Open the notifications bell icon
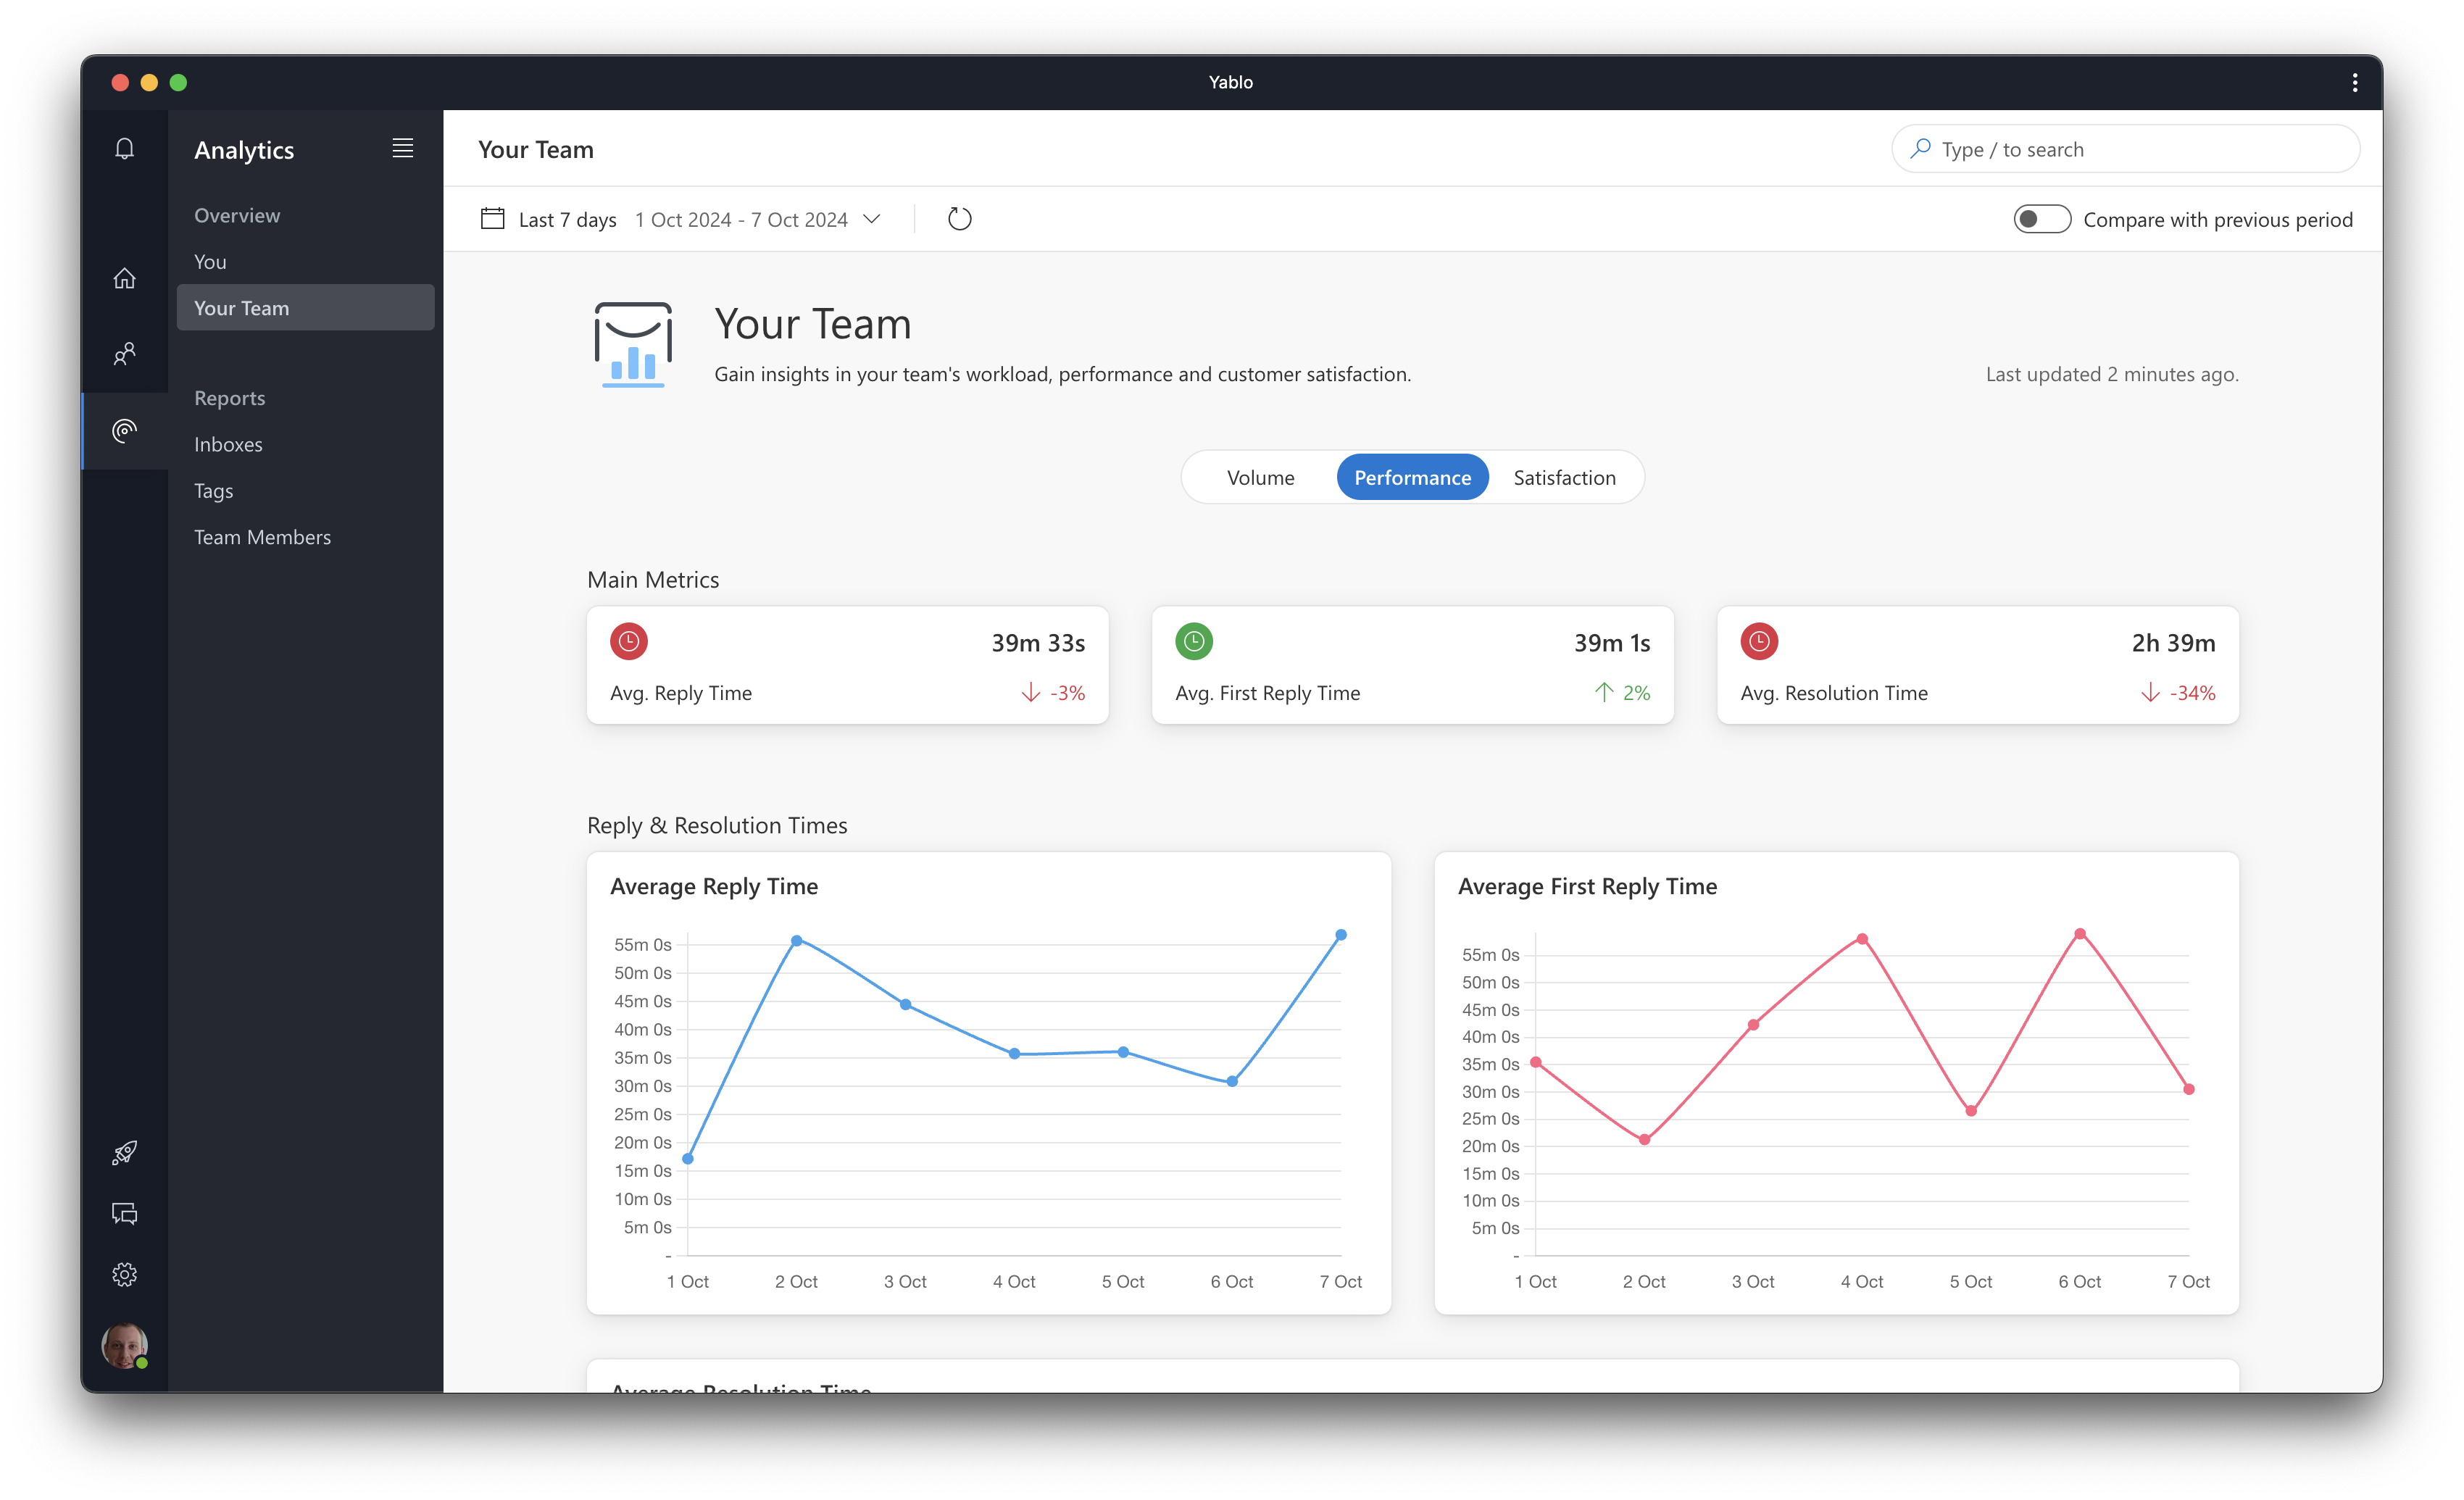 click(x=124, y=149)
